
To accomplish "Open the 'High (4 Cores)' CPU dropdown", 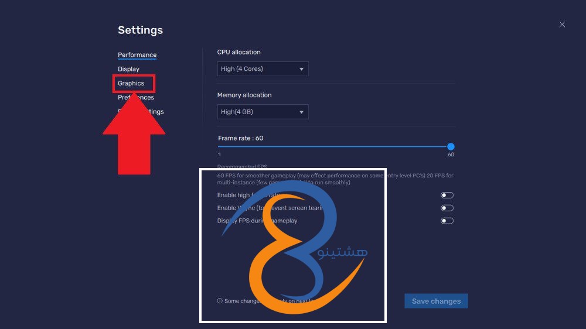I will pos(262,69).
